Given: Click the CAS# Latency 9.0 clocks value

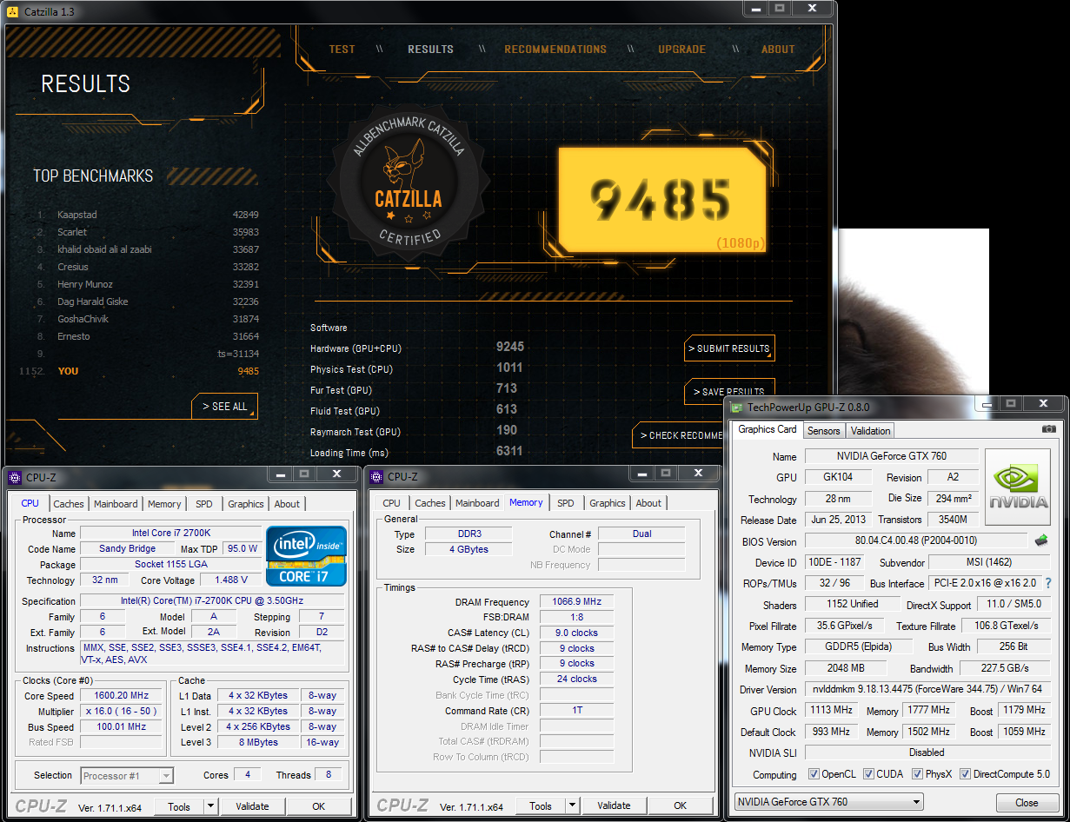Looking at the screenshot, I should tap(576, 633).
